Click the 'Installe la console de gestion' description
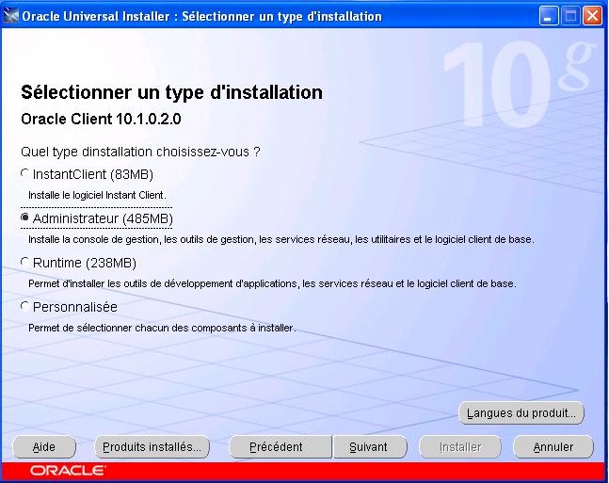The image size is (609, 483). (281, 239)
